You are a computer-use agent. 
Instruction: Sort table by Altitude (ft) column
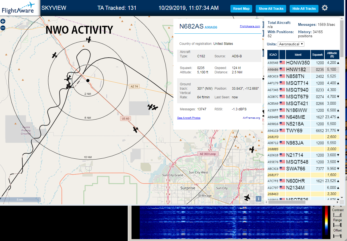332,55
